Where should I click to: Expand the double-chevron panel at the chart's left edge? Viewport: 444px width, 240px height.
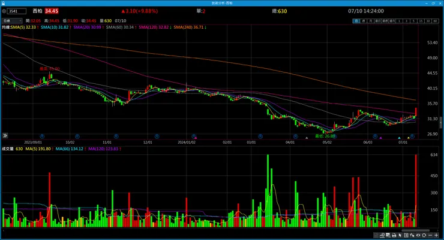point(5,135)
